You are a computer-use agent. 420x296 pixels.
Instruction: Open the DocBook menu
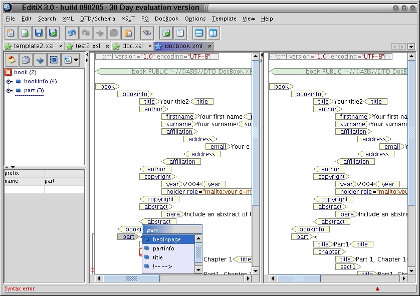pyautogui.click(x=166, y=19)
